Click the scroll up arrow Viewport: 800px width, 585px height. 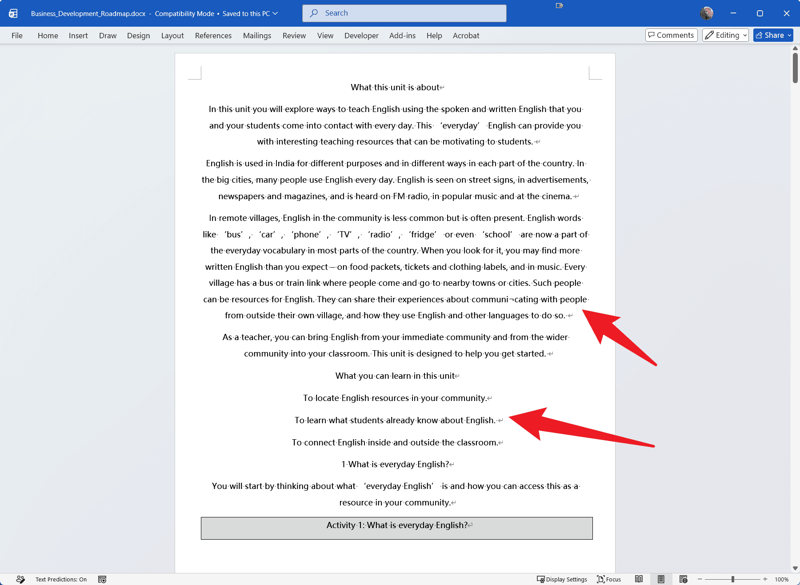point(795,48)
